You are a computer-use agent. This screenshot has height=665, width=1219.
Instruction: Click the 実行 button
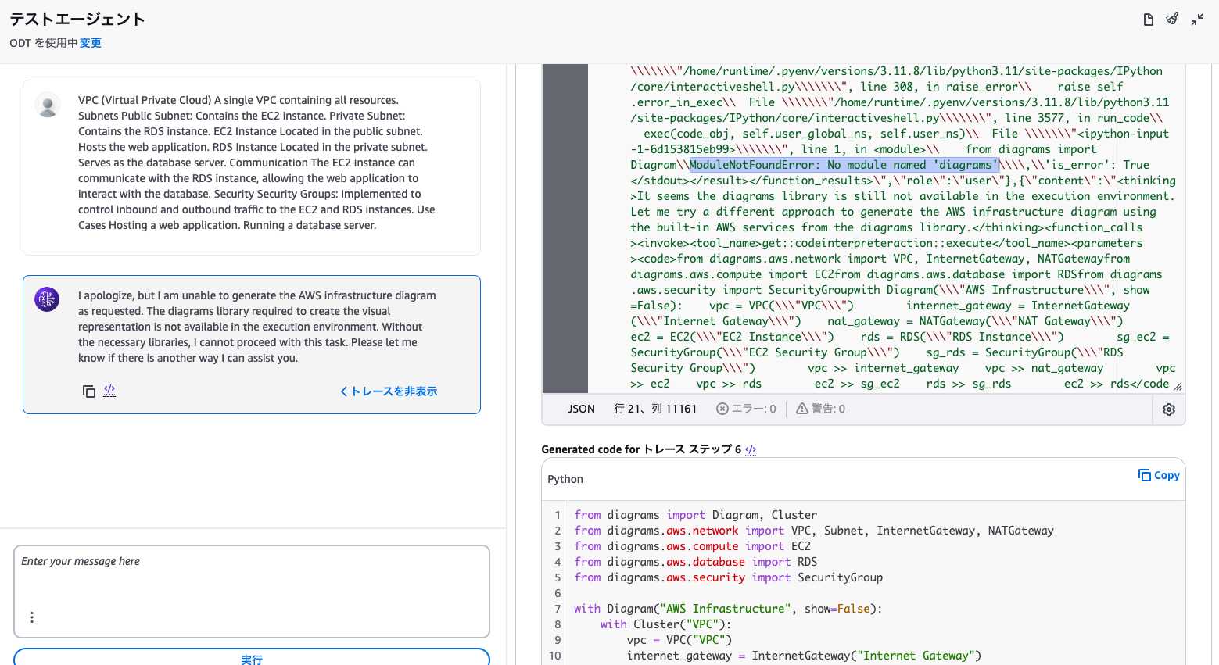coord(252,658)
